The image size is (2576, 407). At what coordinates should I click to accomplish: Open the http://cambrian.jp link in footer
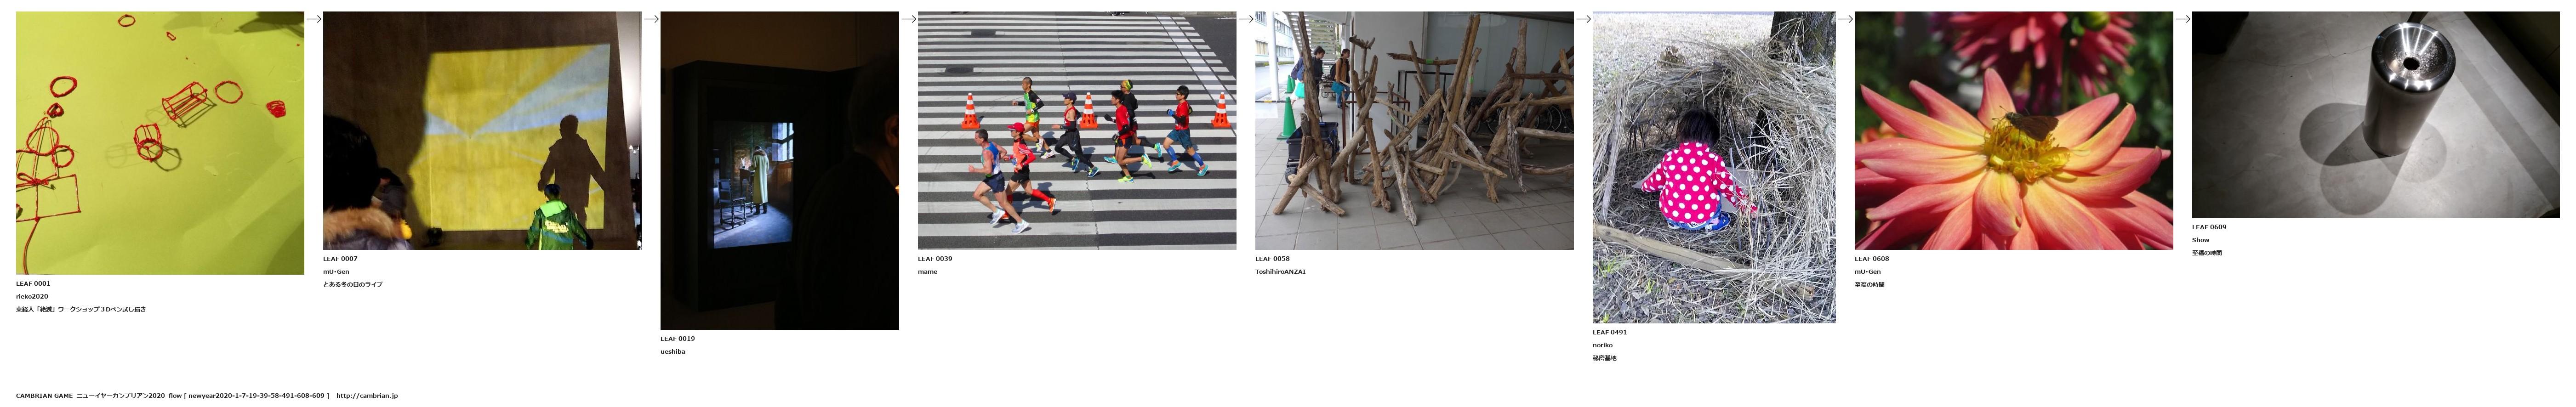367,396
